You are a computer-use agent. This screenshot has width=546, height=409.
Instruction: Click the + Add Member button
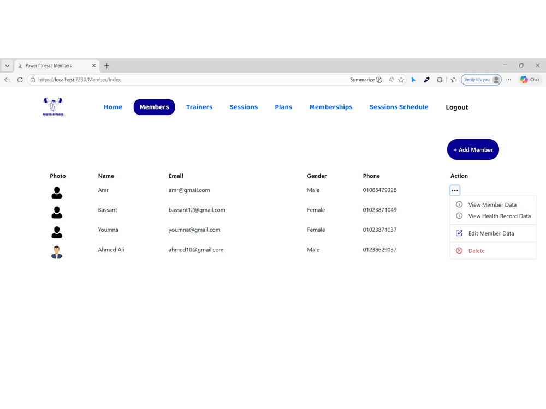coord(473,149)
